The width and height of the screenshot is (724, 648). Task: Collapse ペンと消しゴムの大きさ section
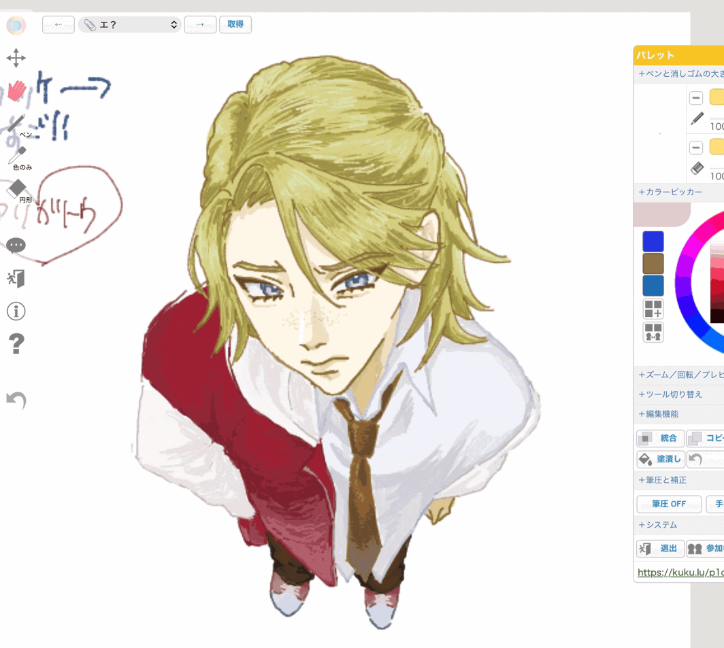[x=679, y=74]
